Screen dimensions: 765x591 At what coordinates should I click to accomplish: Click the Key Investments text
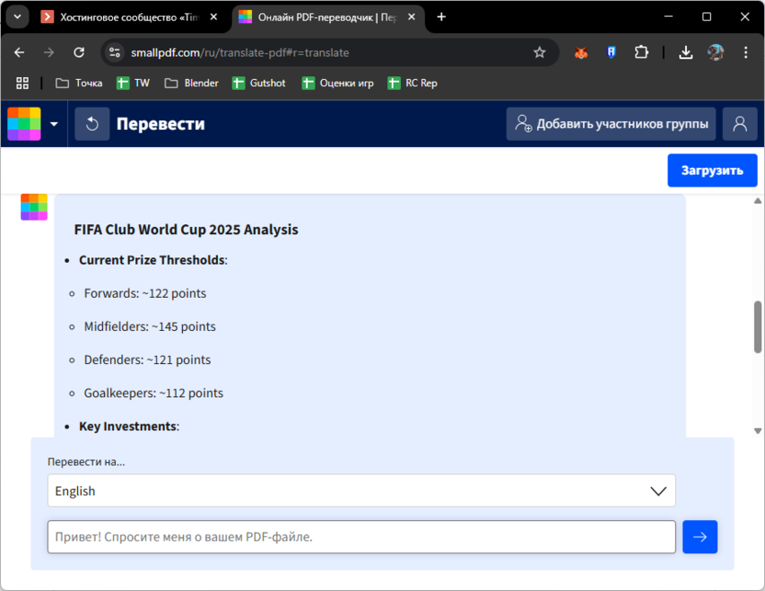point(128,426)
